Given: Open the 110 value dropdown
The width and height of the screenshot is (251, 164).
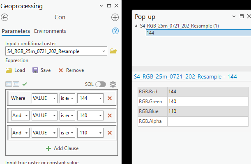Looking at the screenshot, I should click(x=90, y=133).
